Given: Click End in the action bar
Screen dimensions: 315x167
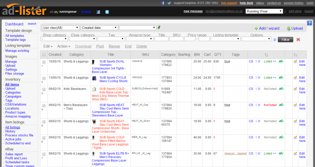Looking at the screenshot, I should pyautogui.click(x=128, y=46).
